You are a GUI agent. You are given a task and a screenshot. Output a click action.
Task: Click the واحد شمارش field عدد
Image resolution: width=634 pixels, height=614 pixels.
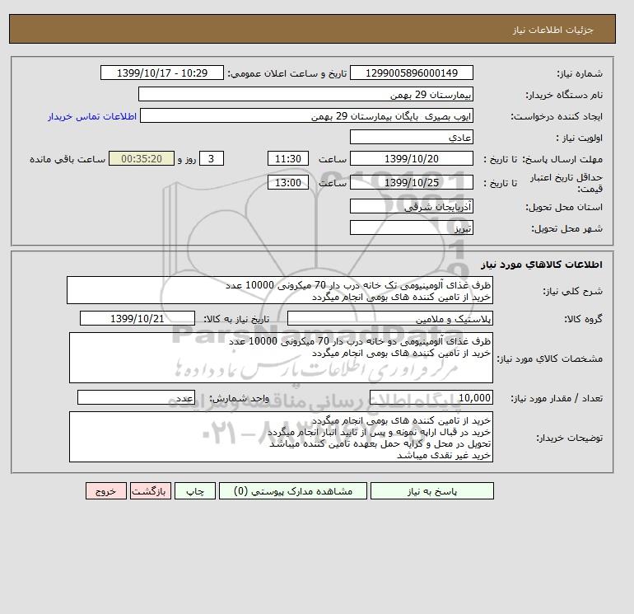click(x=136, y=397)
